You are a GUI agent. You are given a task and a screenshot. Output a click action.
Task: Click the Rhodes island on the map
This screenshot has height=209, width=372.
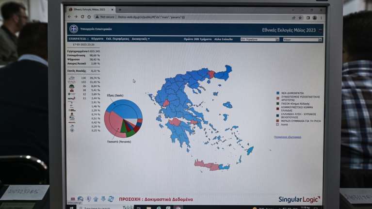point(250,151)
